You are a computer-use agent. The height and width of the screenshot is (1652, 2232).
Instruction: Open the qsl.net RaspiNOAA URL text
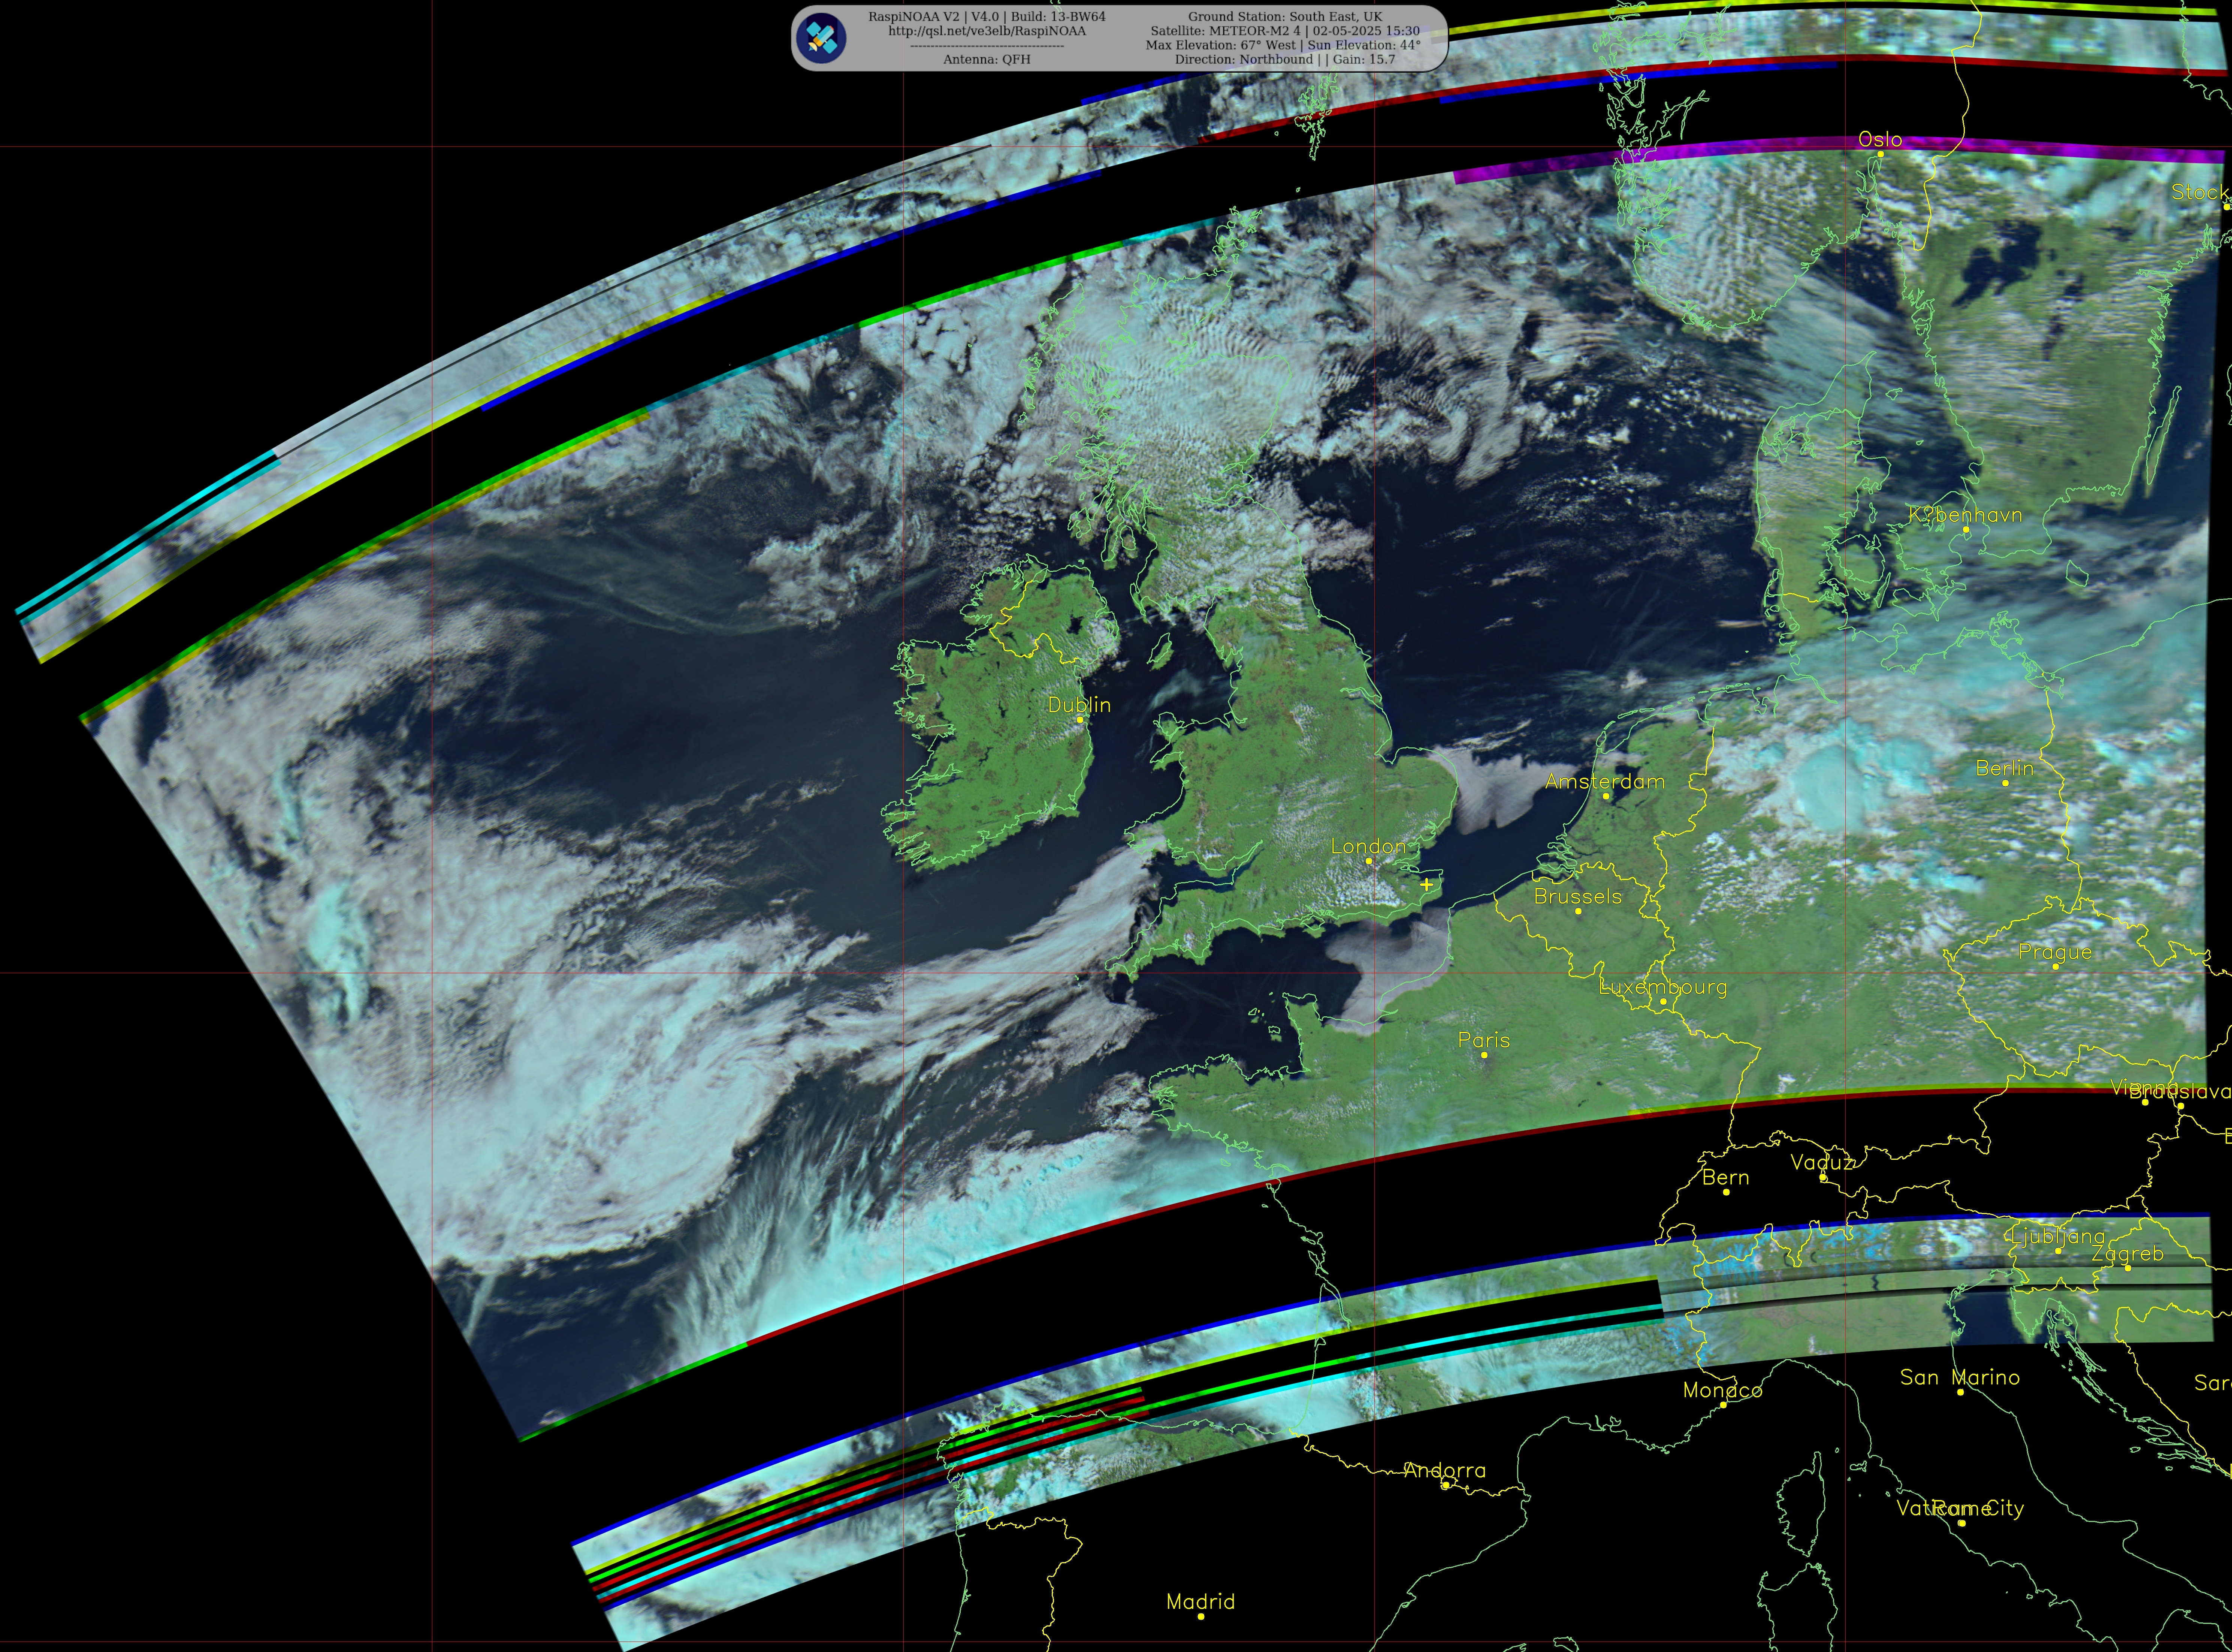point(987,31)
